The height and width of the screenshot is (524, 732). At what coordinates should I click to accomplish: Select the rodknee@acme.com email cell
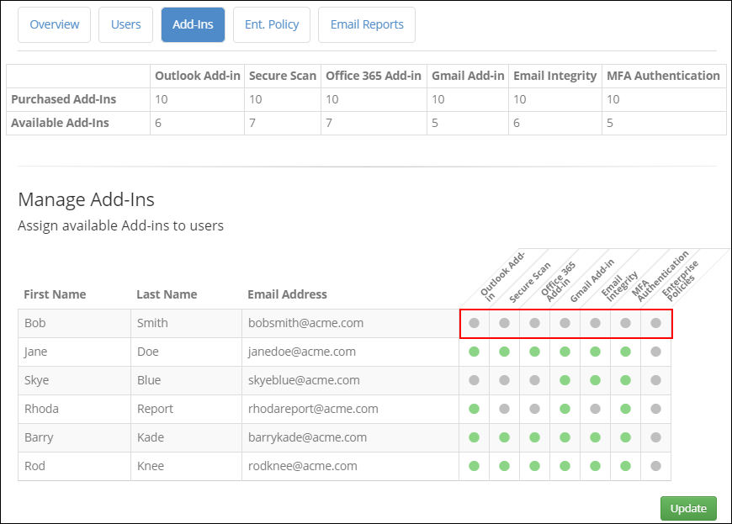coord(350,466)
